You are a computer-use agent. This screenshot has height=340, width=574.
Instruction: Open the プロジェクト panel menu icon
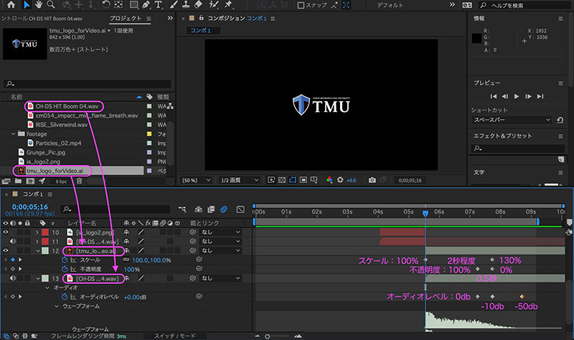(x=149, y=19)
